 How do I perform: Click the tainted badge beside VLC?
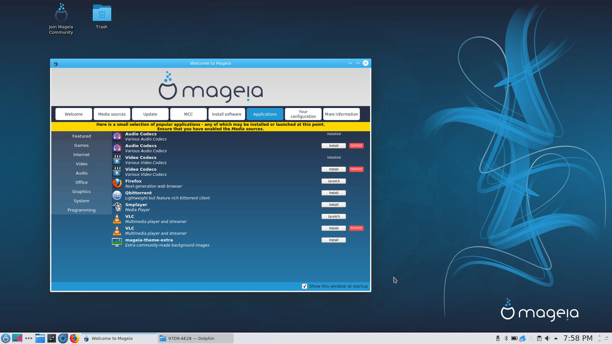356,228
